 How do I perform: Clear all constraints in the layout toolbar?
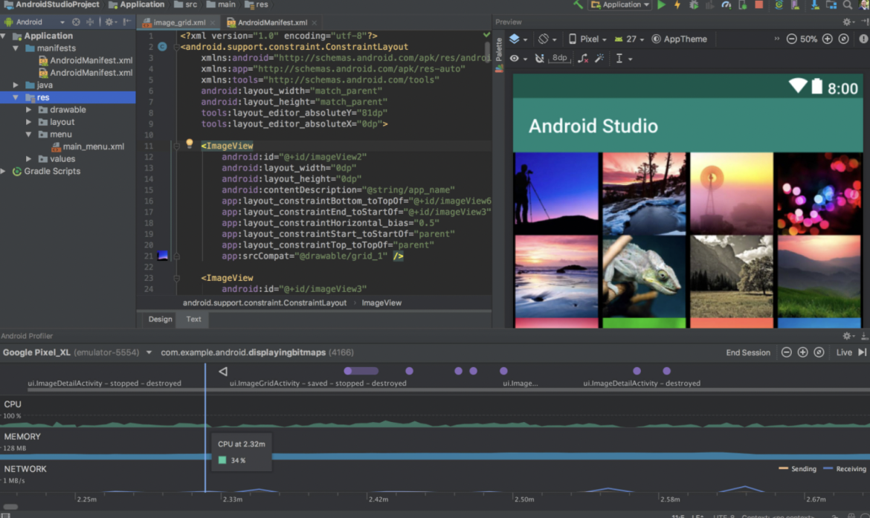coord(584,57)
